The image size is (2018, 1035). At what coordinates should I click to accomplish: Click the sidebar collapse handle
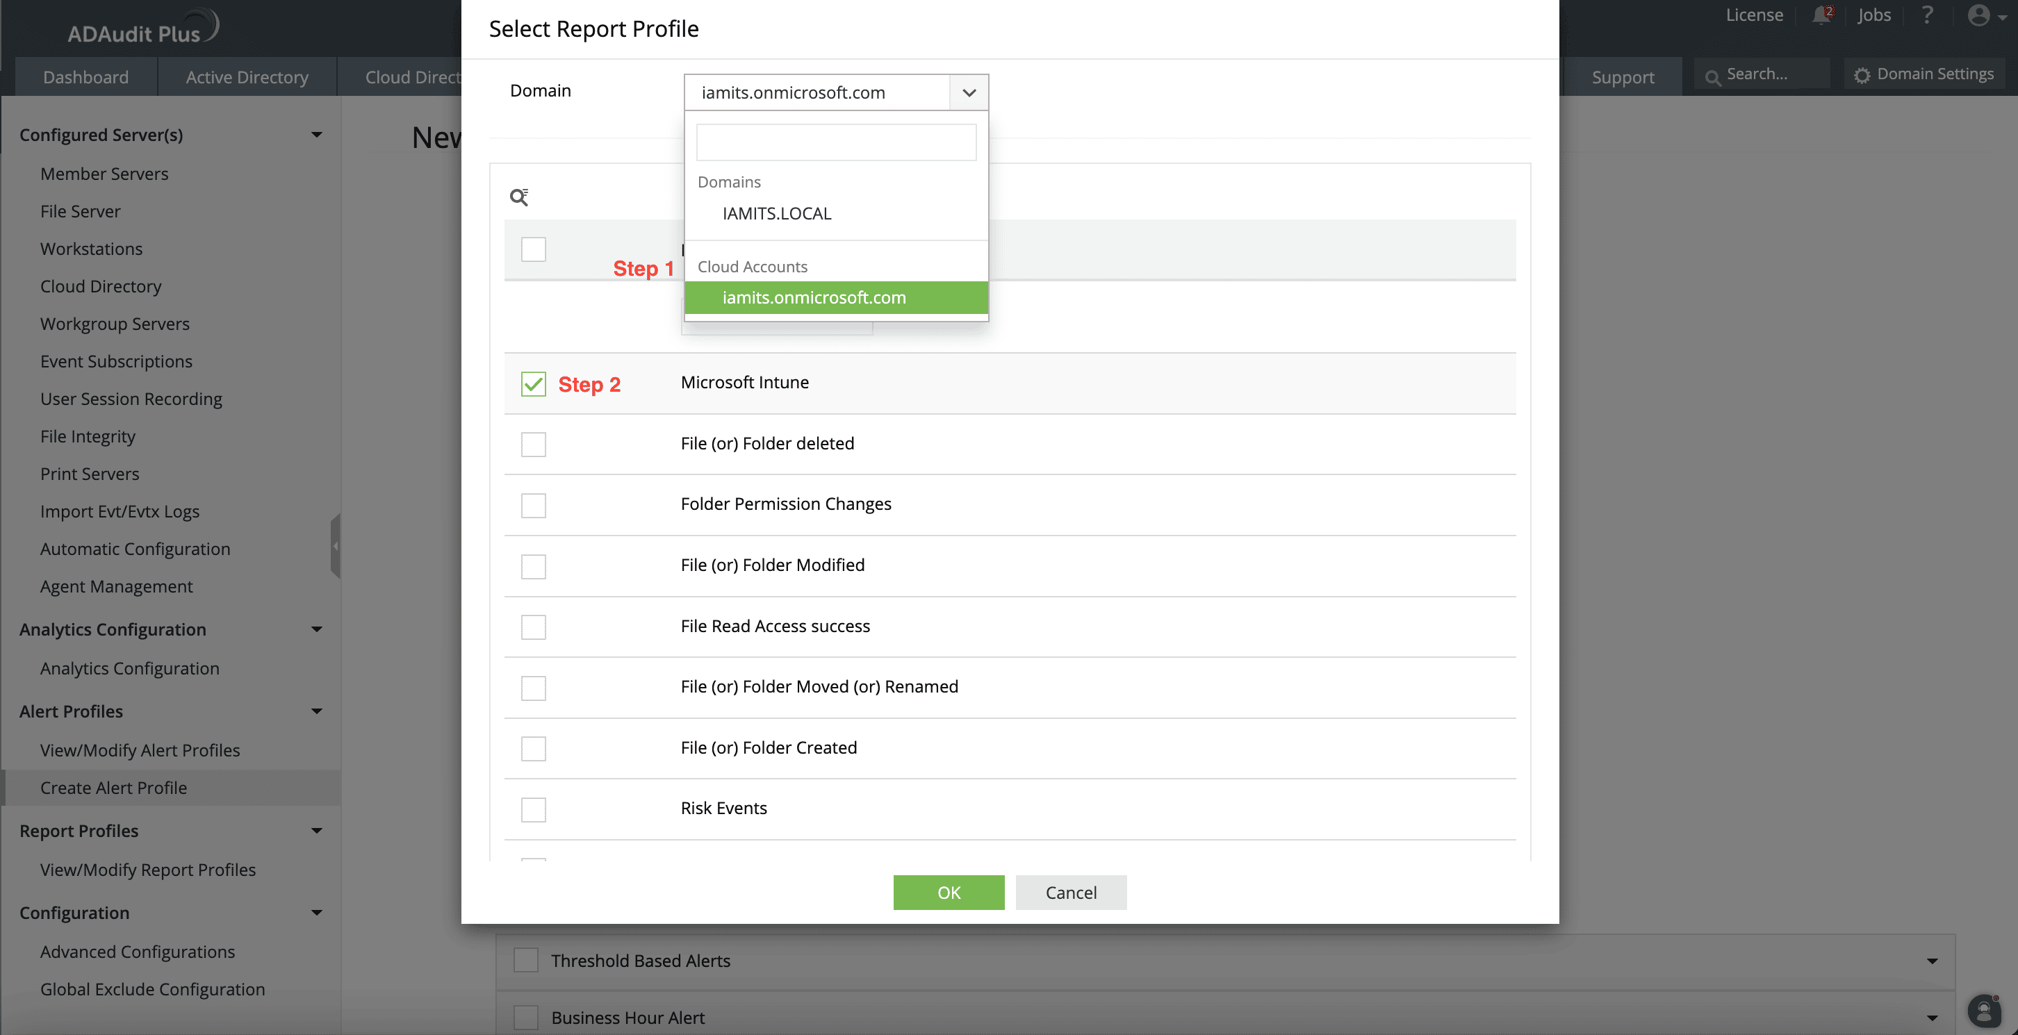tap(335, 546)
